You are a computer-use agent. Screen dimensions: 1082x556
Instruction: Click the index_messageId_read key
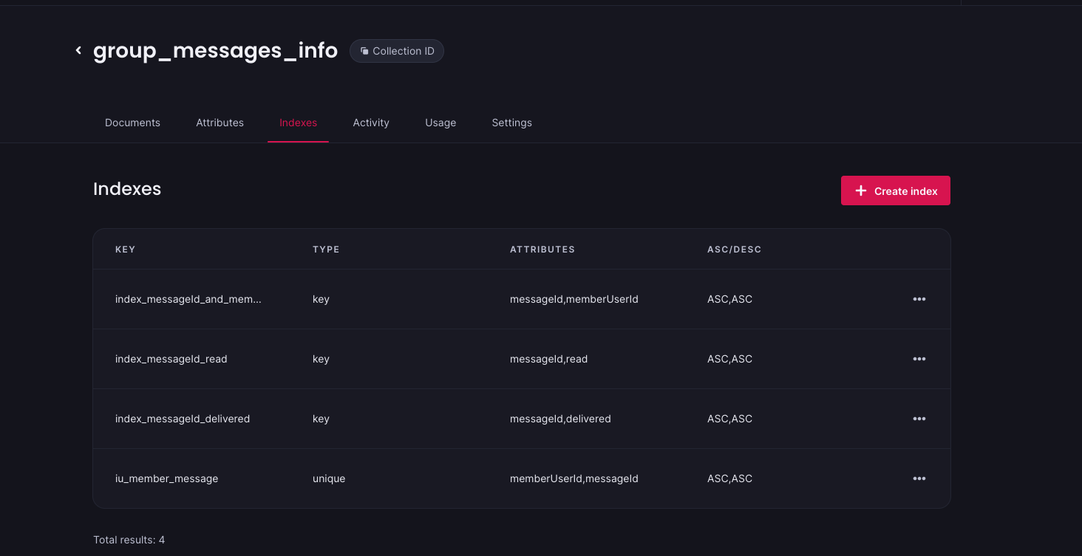171,359
